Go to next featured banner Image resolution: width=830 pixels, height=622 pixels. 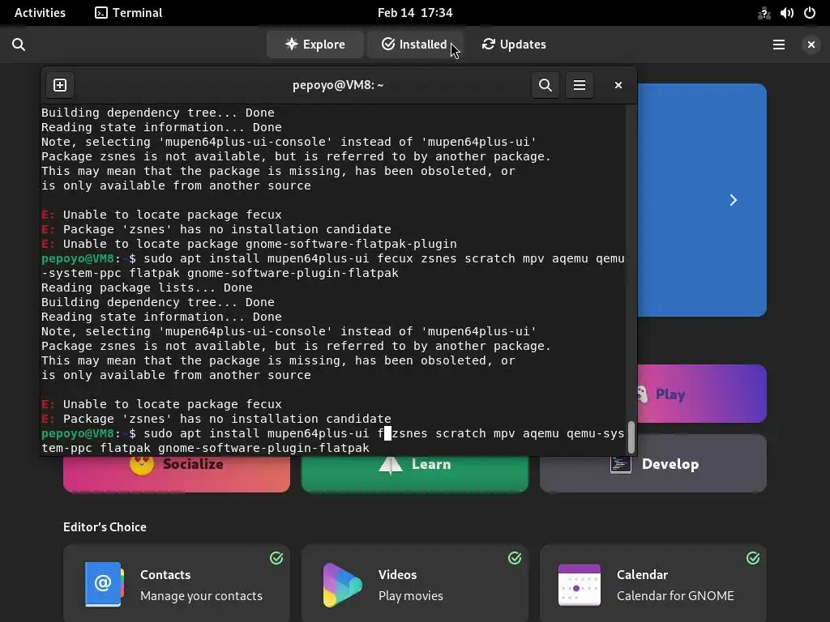click(733, 200)
